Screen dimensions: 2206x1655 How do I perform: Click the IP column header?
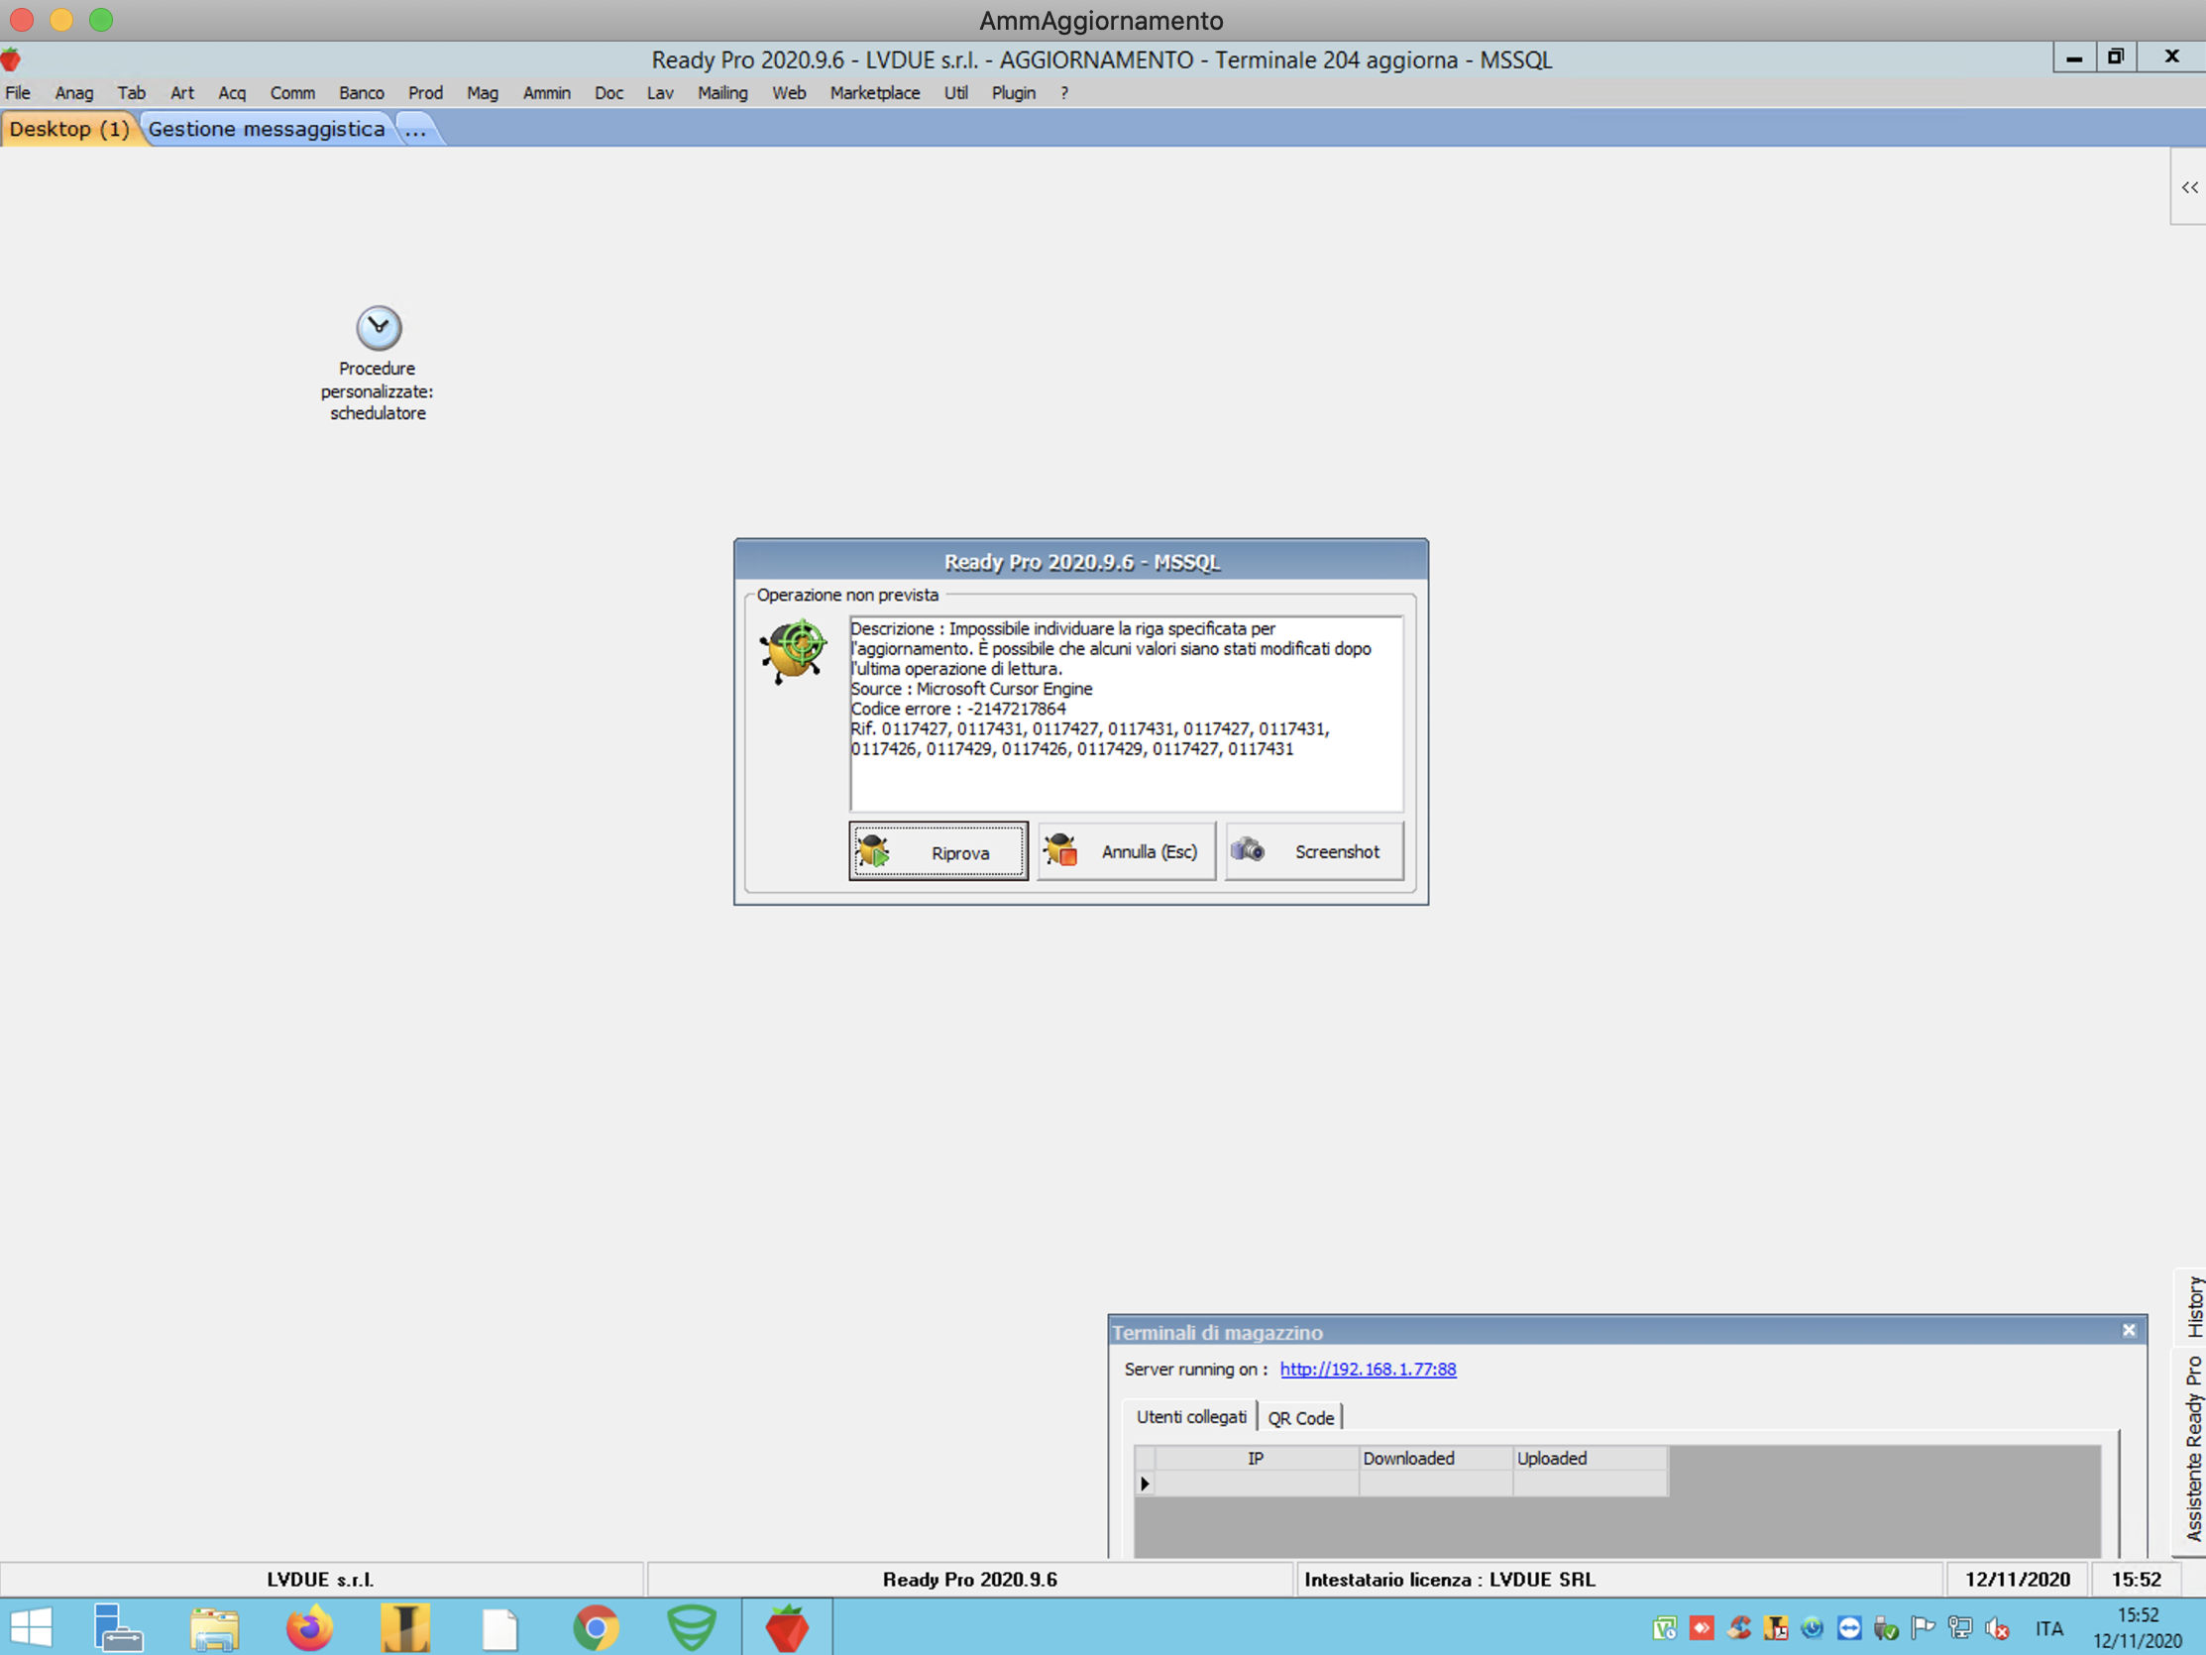point(1256,1459)
